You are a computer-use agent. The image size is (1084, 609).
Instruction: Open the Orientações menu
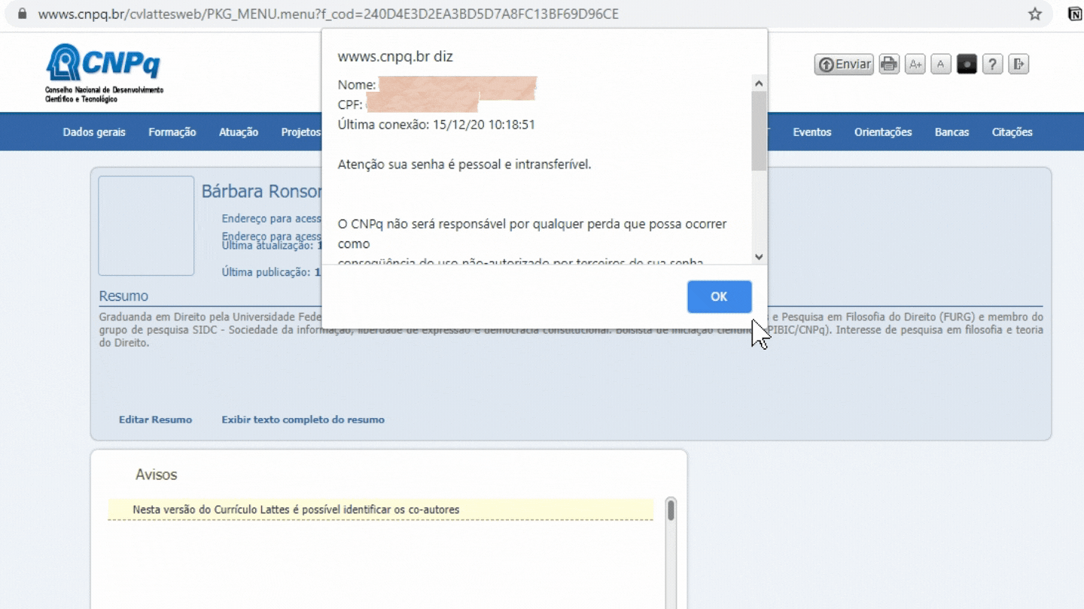pos(883,132)
